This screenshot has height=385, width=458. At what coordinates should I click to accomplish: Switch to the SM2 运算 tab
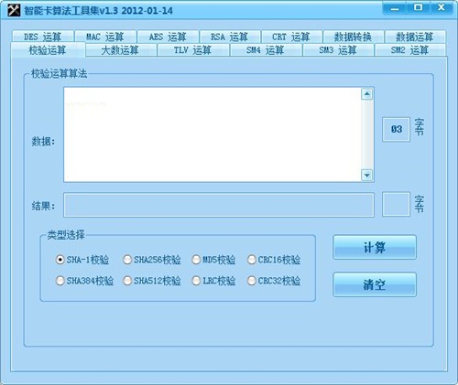coord(410,50)
